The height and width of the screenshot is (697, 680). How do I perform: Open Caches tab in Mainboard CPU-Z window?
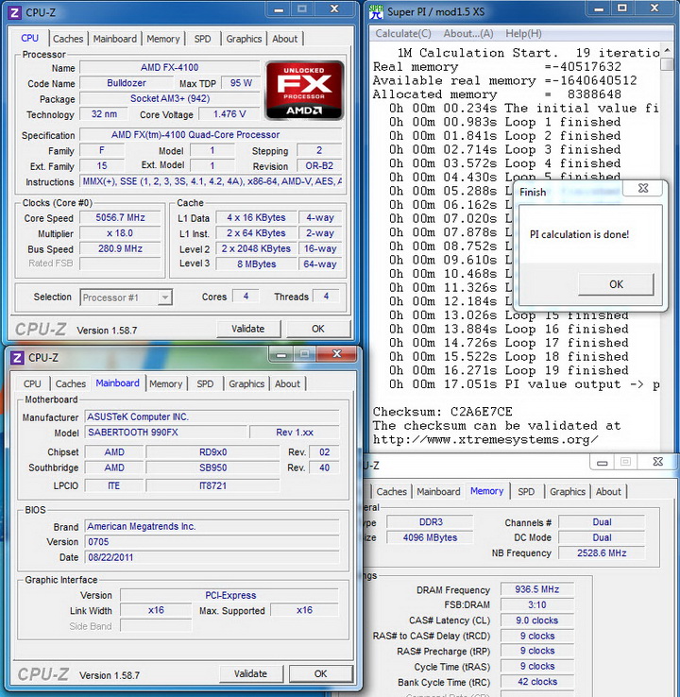71,384
